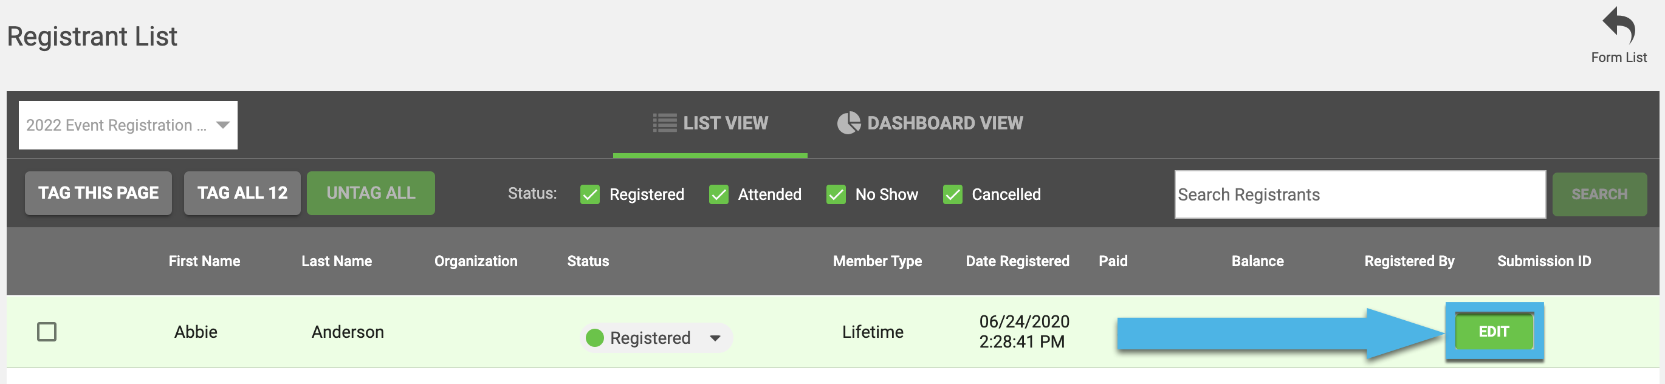Click the Tag This Page button
The image size is (1665, 384).
point(98,193)
